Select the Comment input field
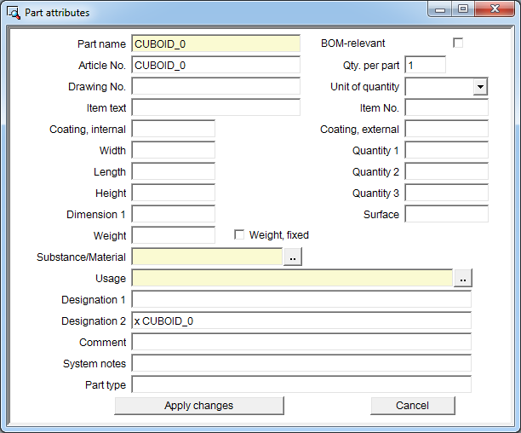521x433 pixels. (301, 343)
